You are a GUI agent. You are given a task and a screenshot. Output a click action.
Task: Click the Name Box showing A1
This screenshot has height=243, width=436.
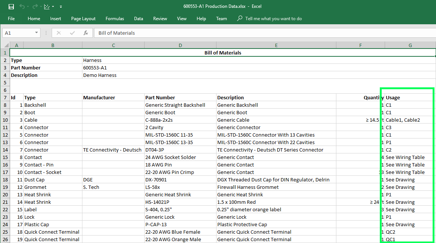coord(21,33)
